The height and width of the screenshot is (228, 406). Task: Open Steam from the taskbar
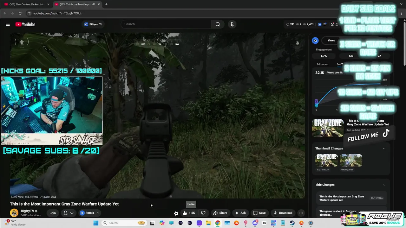[292, 223]
